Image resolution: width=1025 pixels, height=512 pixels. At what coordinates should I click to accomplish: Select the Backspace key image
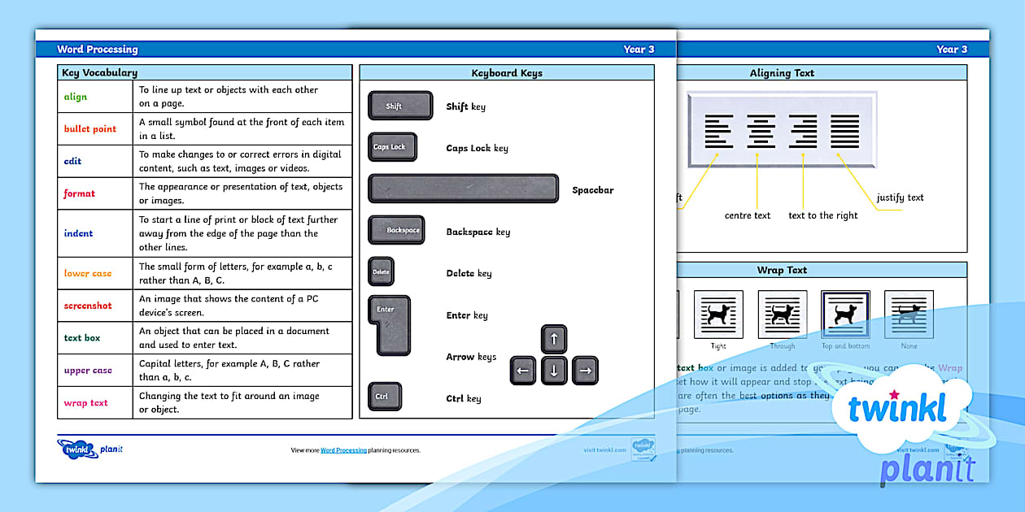point(397,230)
